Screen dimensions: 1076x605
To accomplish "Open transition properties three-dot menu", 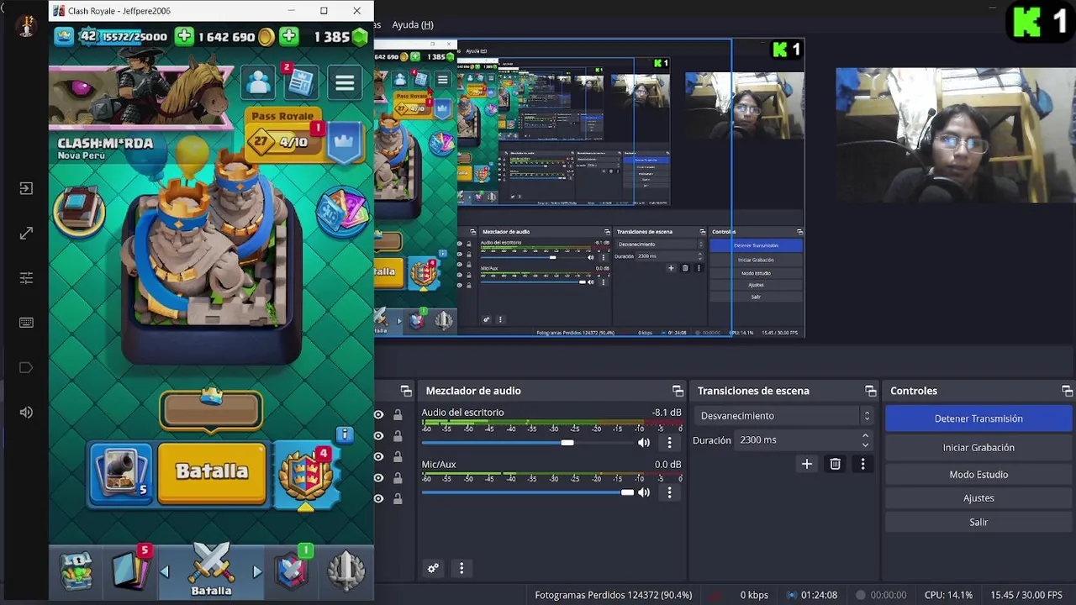I will pyautogui.click(x=862, y=464).
